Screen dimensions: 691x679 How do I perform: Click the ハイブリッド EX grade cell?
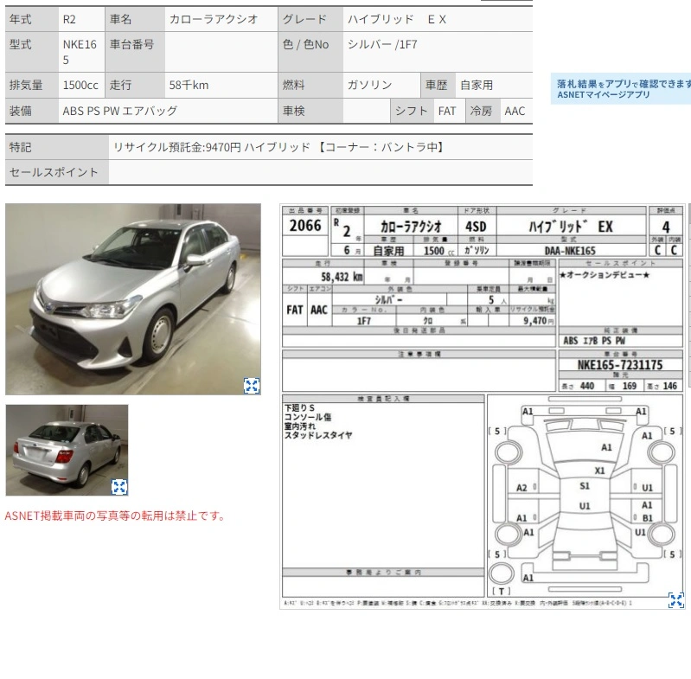point(438,19)
